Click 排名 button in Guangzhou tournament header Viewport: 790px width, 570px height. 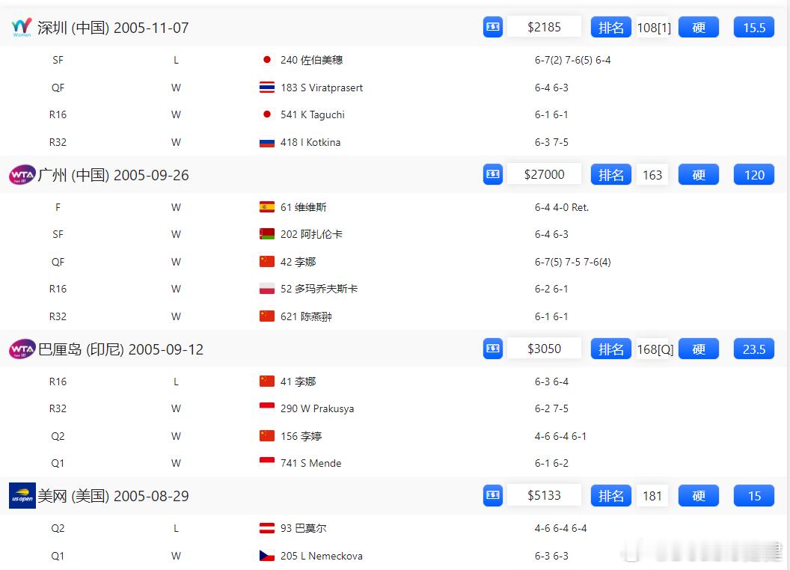pos(611,175)
